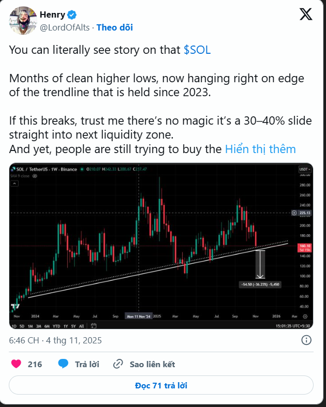Click the Theo dõi follow link

point(114,27)
